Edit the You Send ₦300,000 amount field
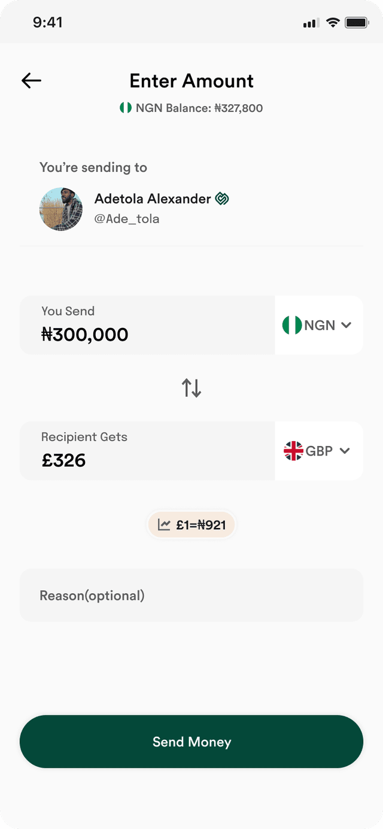Viewport: 383px width, 829px height. [x=147, y=325]
